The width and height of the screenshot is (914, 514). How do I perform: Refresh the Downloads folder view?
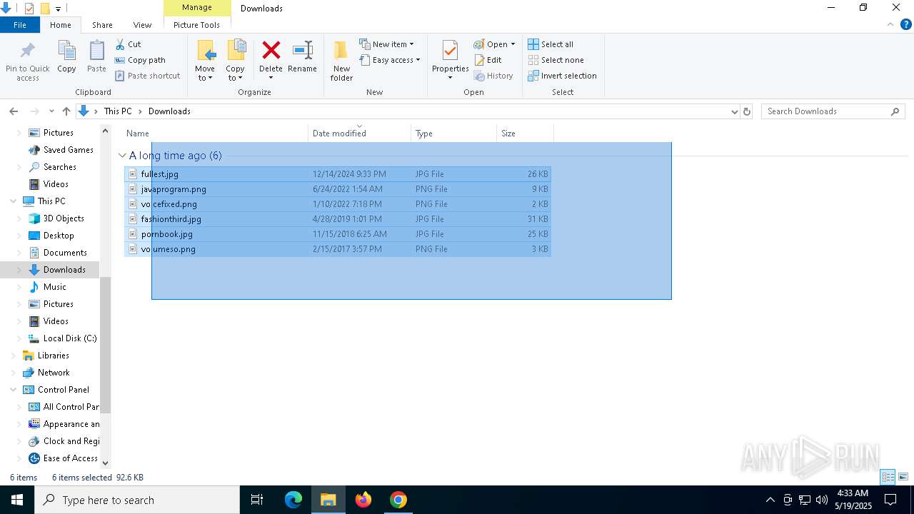[x=747, y=111]
